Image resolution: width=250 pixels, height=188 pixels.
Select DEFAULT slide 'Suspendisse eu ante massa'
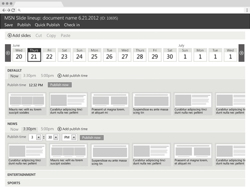(151, 104)
